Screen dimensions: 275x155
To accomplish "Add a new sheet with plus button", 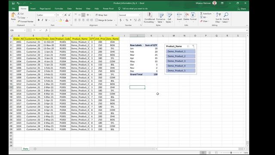I will 35,149.
